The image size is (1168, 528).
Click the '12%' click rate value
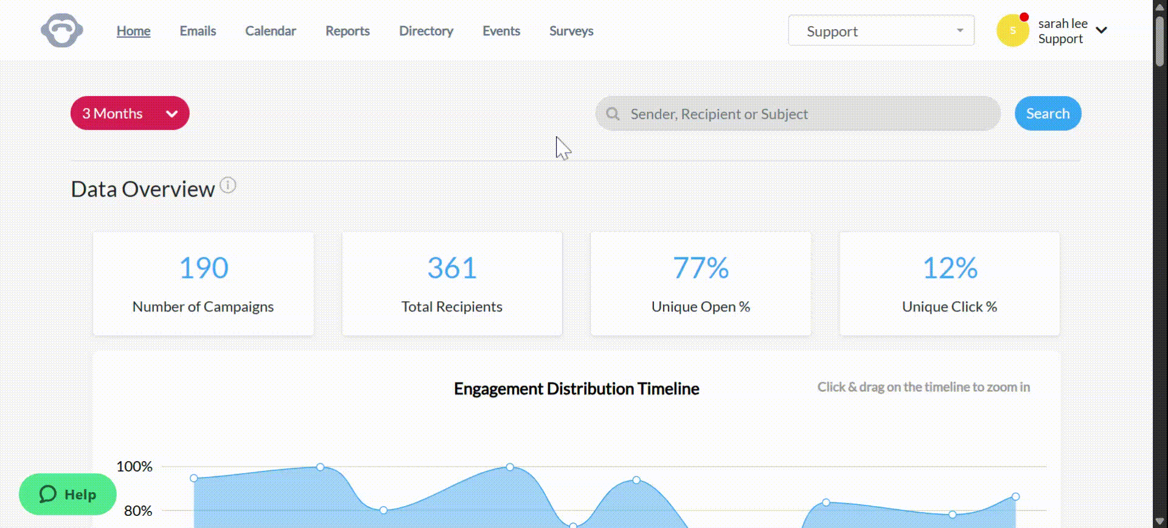click(950, 268)
